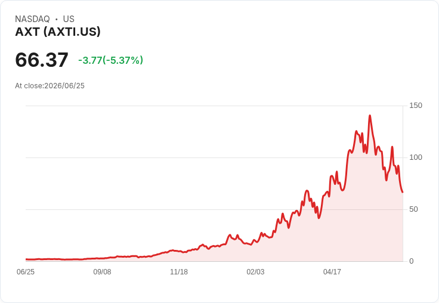Click the 09/08 date axis label
Image resolution: width=439 pixels, height=303 pixels.
102,271
